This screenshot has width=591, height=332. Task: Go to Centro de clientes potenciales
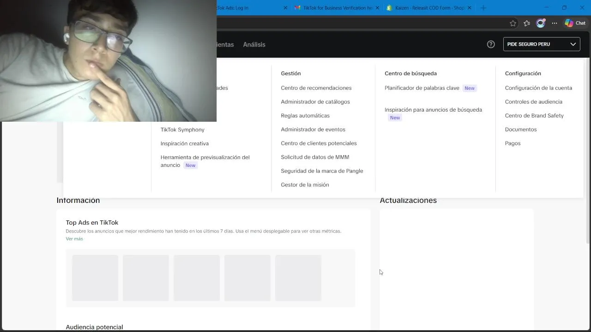tap(319, 143)
